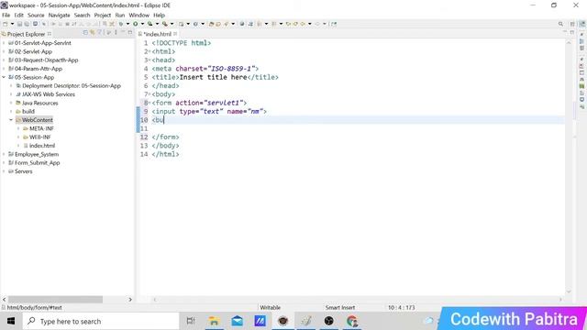The image size is (587, 330).
Task: Click the Windows Start button
Action: 11,321
